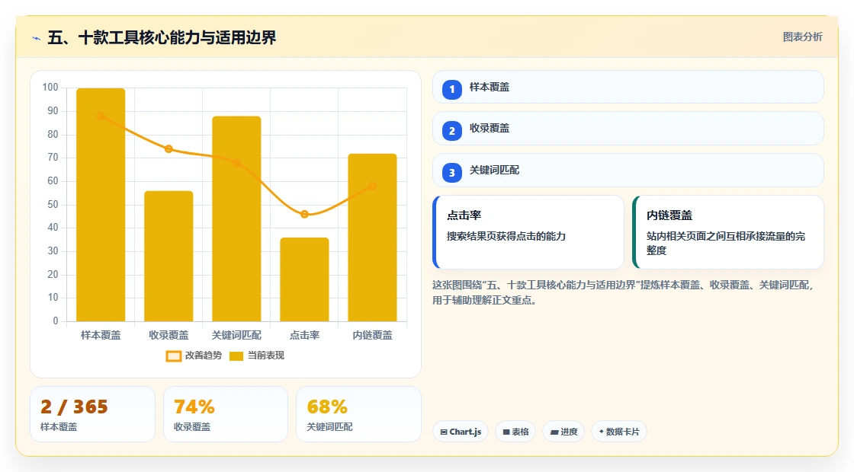
Task: Toggle the 当前表现 legend item
Action: coord(256,356)
